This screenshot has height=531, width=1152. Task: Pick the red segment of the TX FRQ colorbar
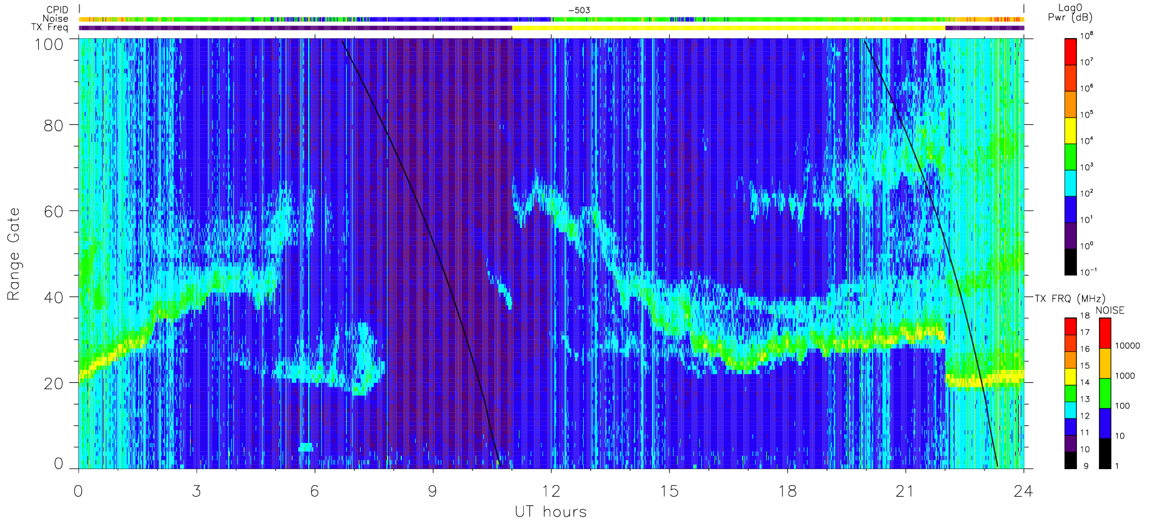1070,326
